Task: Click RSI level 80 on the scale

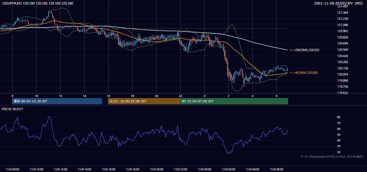Action: (x=339, y=117)
